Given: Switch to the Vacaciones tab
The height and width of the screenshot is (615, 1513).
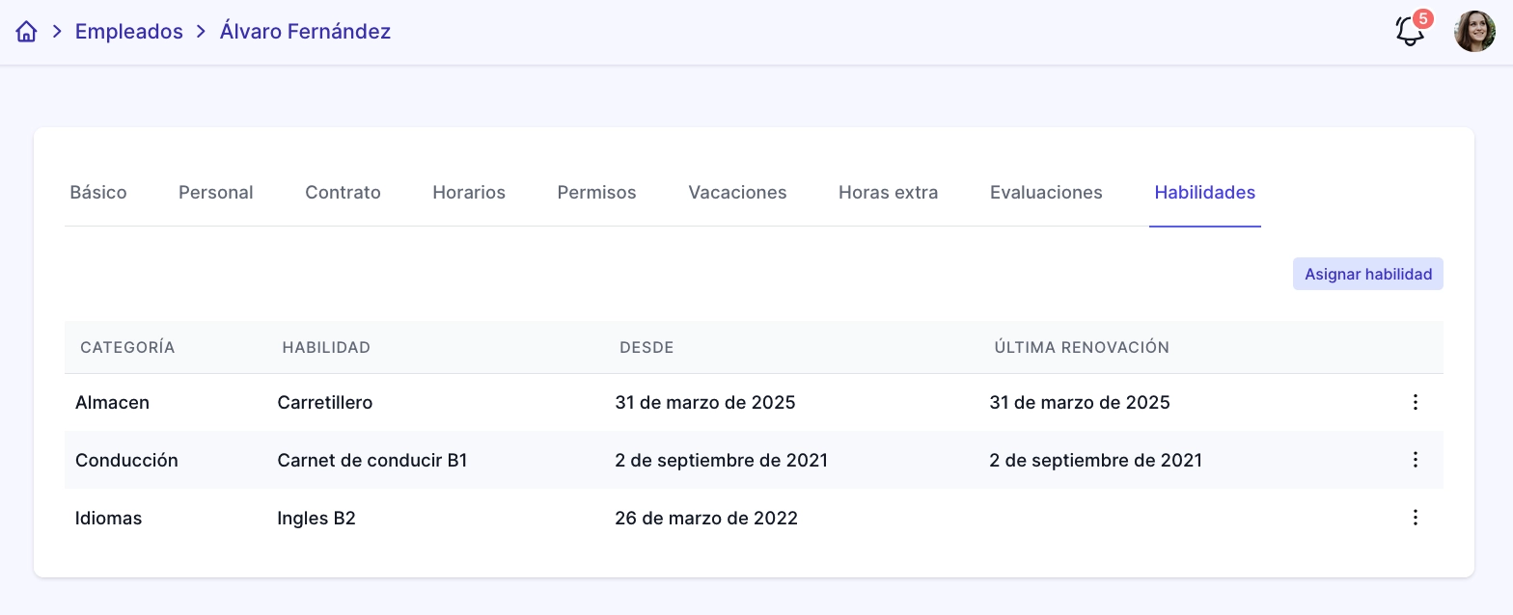Looking at the screenshot, I should pos(737,192).
